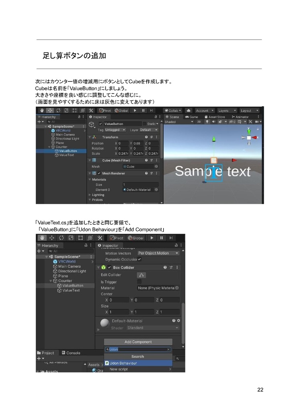Image resolution: width=291 pixels, height=411 pixels.
Task: Click the Transform component help icon
Action: click(x=146, y=137)
